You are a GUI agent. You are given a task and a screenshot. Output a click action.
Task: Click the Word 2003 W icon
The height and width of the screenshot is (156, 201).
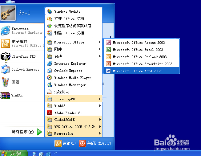pos(108,71)
